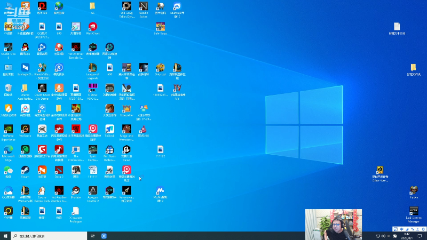
Task: Open the AC folder on the desktop
Action: click(x=92, y=8)
